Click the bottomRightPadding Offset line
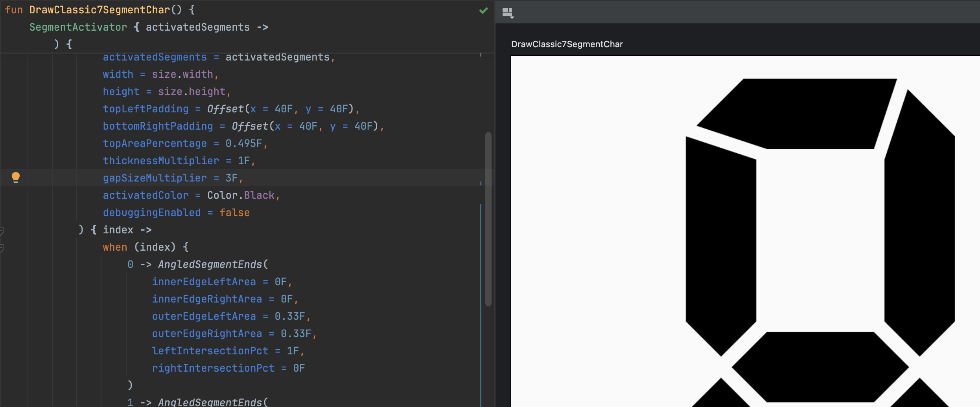 [243, 126]
